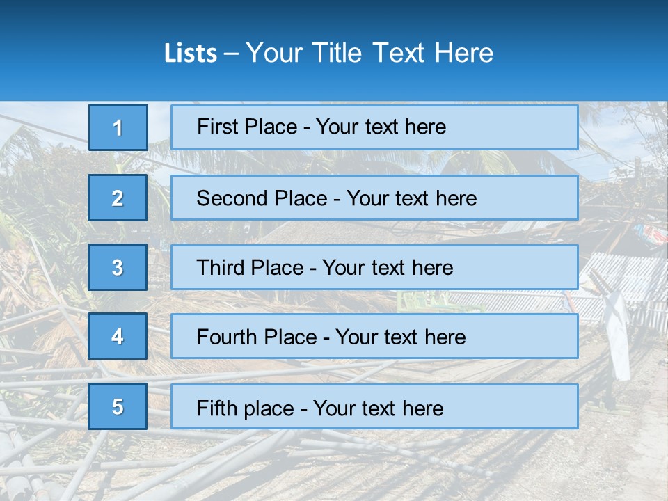
Task: Click the word Fifth in the list
Action: (x=216, y=408)
